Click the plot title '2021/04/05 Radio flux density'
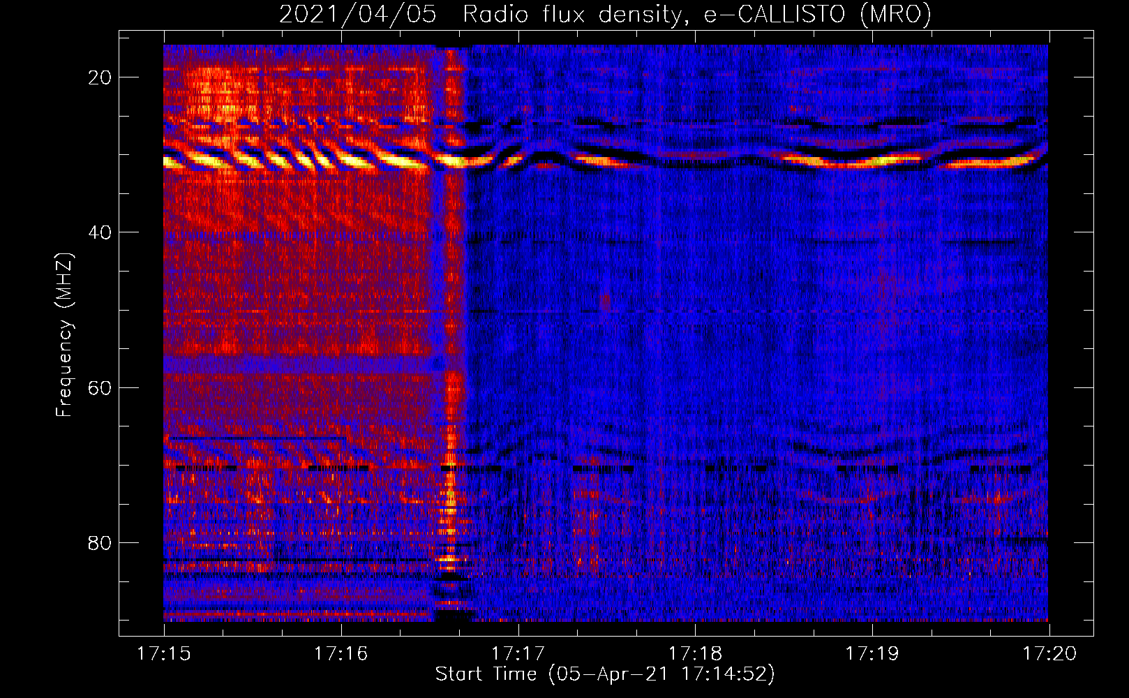The image size is (1129, 698). click(605, 15)
